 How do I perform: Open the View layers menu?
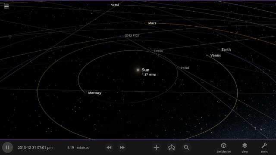click(245, 148)
